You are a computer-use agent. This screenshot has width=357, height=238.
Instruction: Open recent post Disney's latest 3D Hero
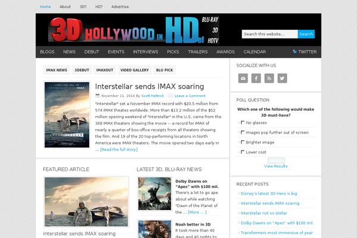[269, 193]
